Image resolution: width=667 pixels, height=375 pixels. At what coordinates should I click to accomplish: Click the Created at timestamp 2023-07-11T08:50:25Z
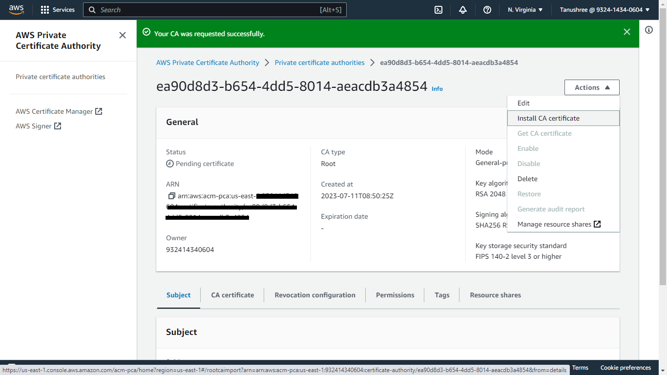(x=357, y=196)
